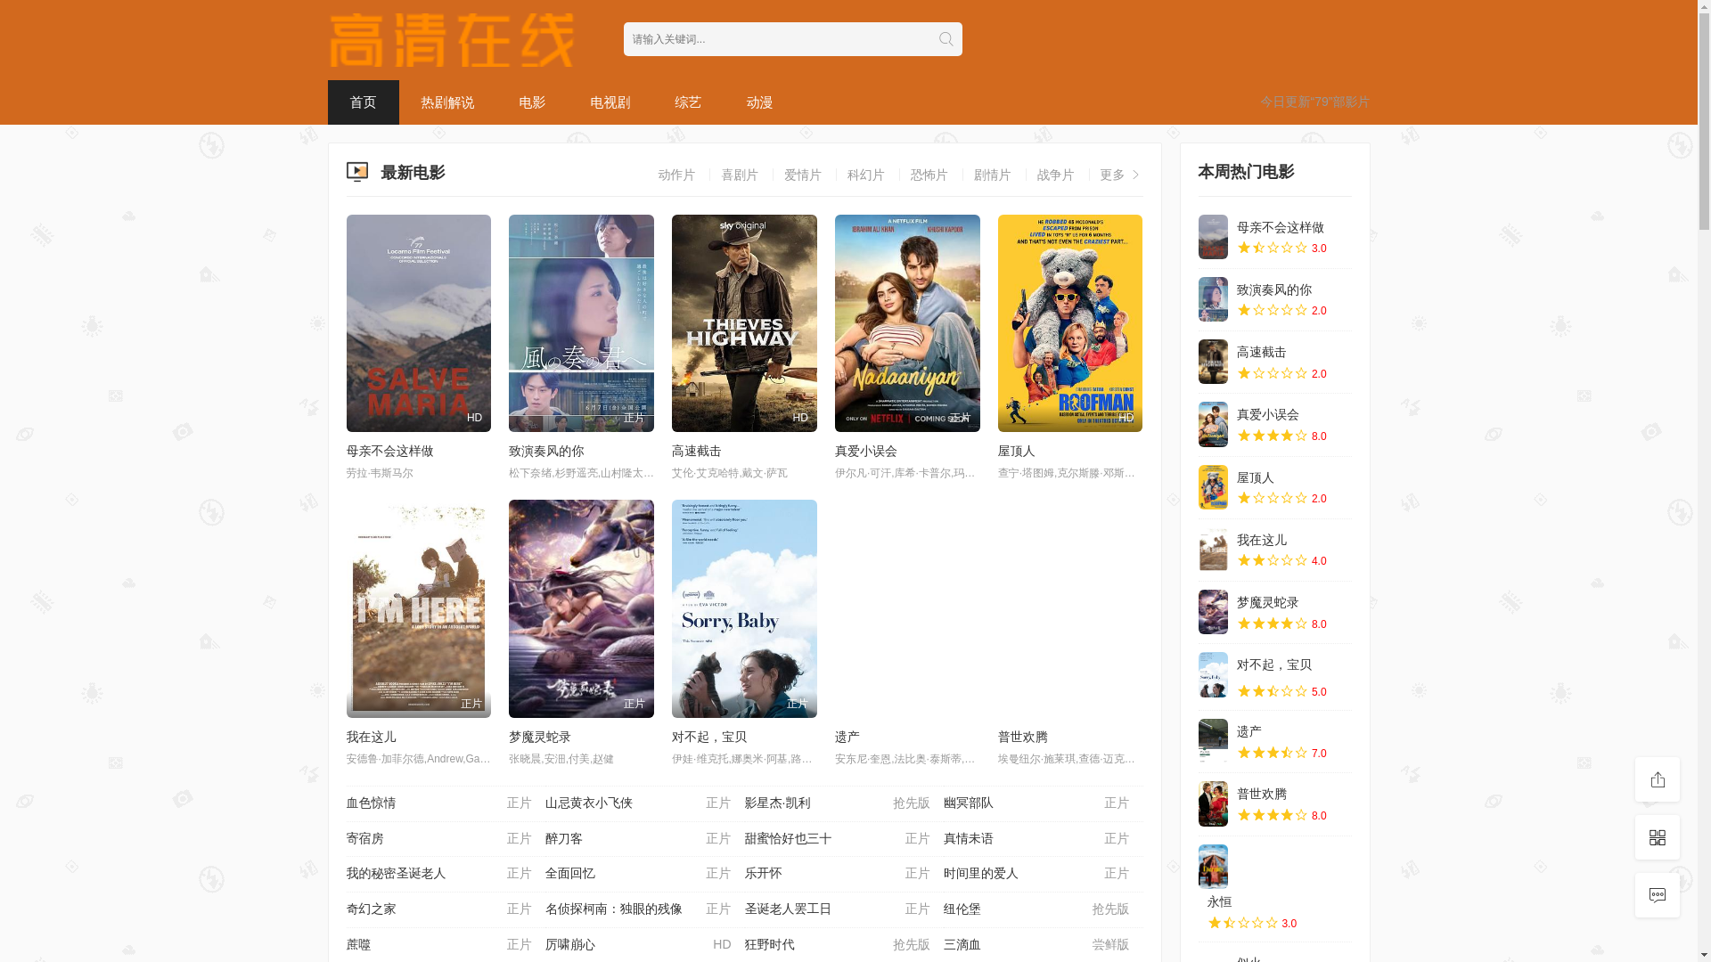Open 致演奏风的你 movie poster
1711x962 pixels.
pyautogui.click(x=581, y=323)
